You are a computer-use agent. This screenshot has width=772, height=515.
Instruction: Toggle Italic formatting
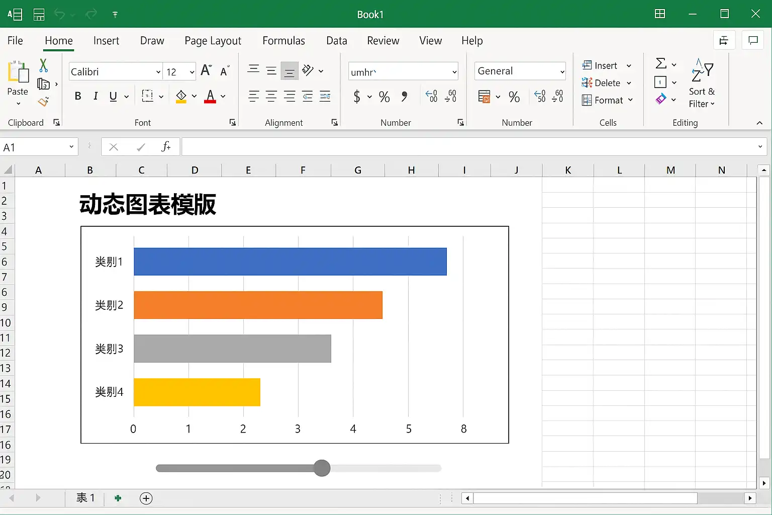tap(95, 96)
